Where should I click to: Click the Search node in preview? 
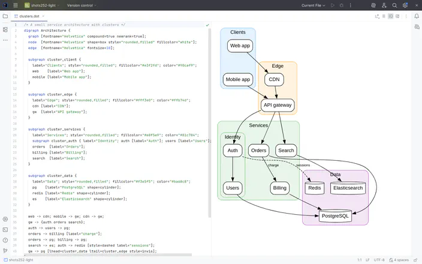click(286, 151)
